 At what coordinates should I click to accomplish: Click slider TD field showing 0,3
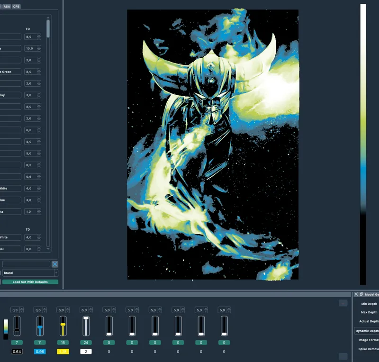[17, 310]
